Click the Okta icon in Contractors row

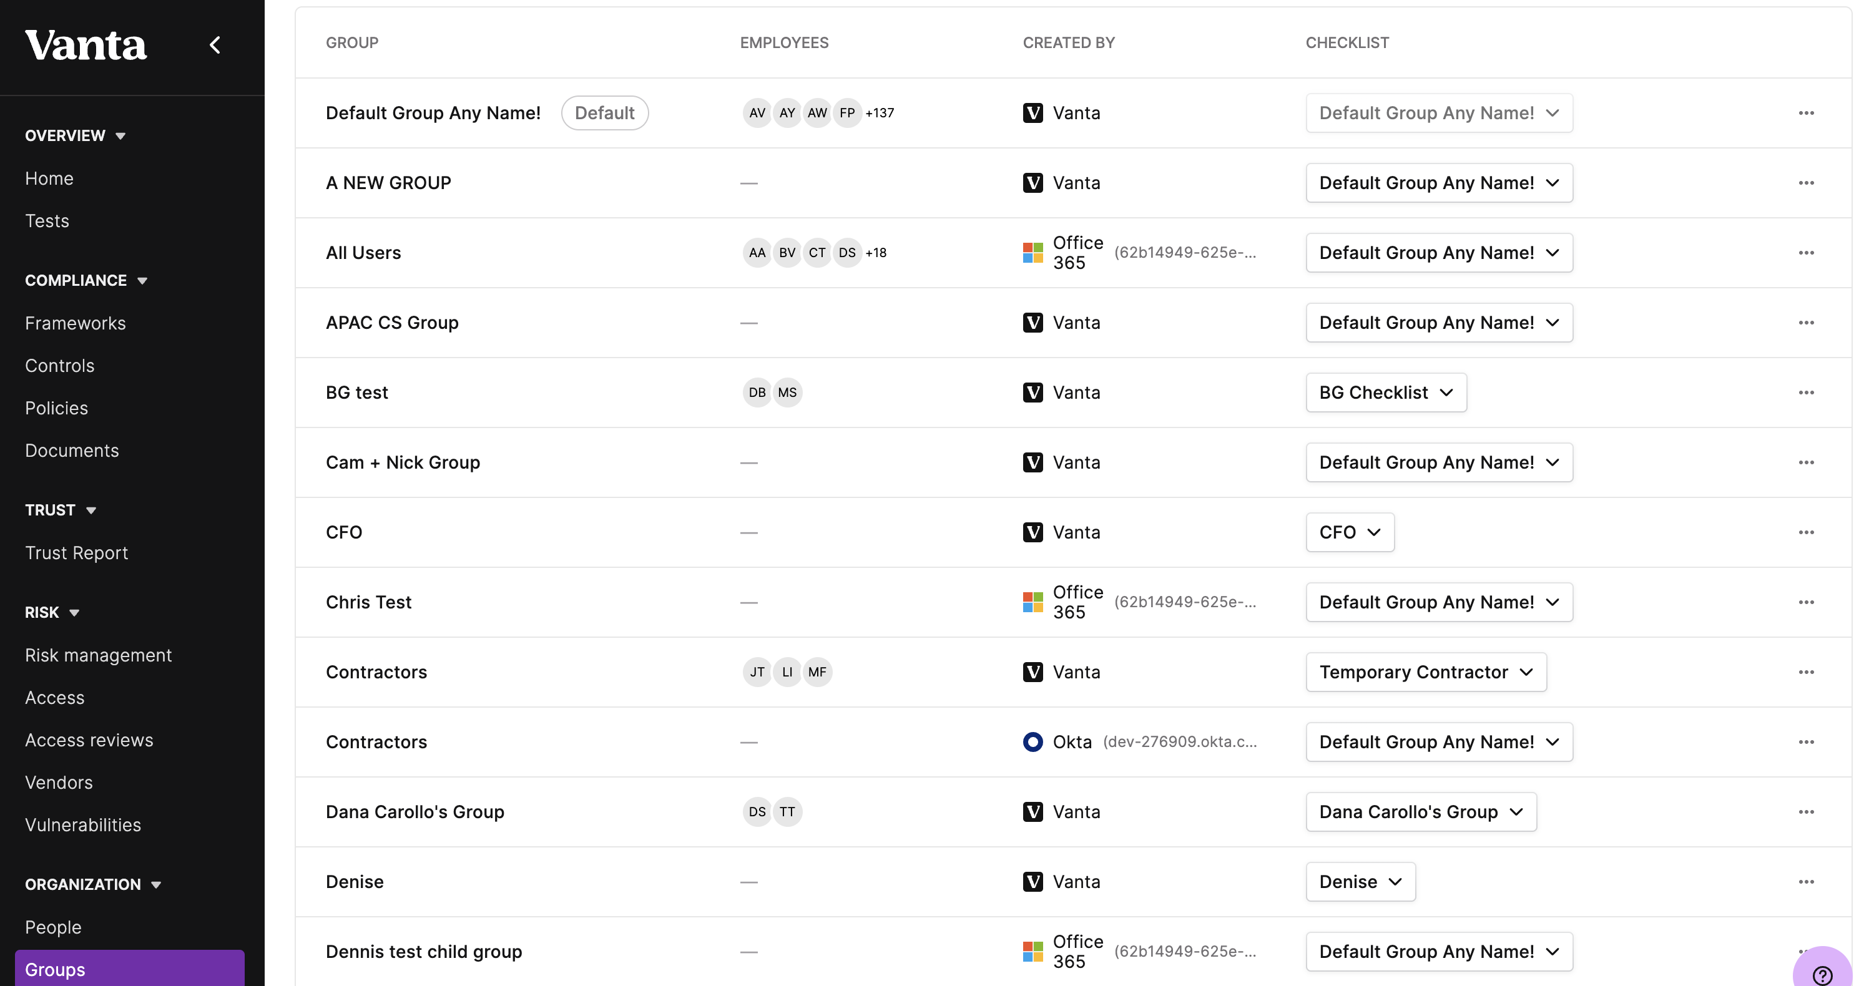(x=1033, y=741)
